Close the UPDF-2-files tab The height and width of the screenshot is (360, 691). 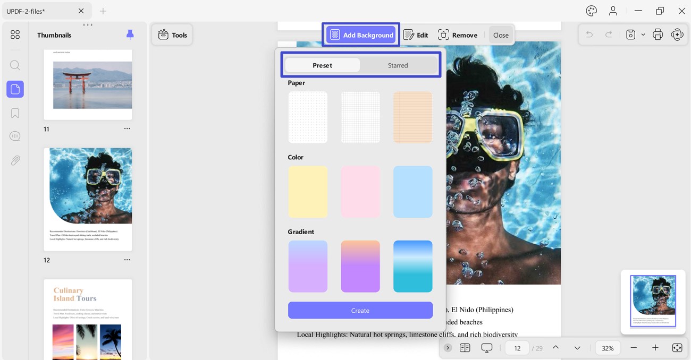[x=81, y=11]
